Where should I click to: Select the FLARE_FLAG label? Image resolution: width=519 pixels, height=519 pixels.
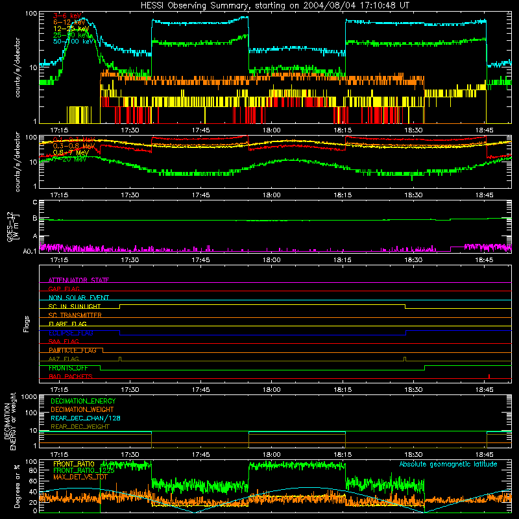point(67,324)
